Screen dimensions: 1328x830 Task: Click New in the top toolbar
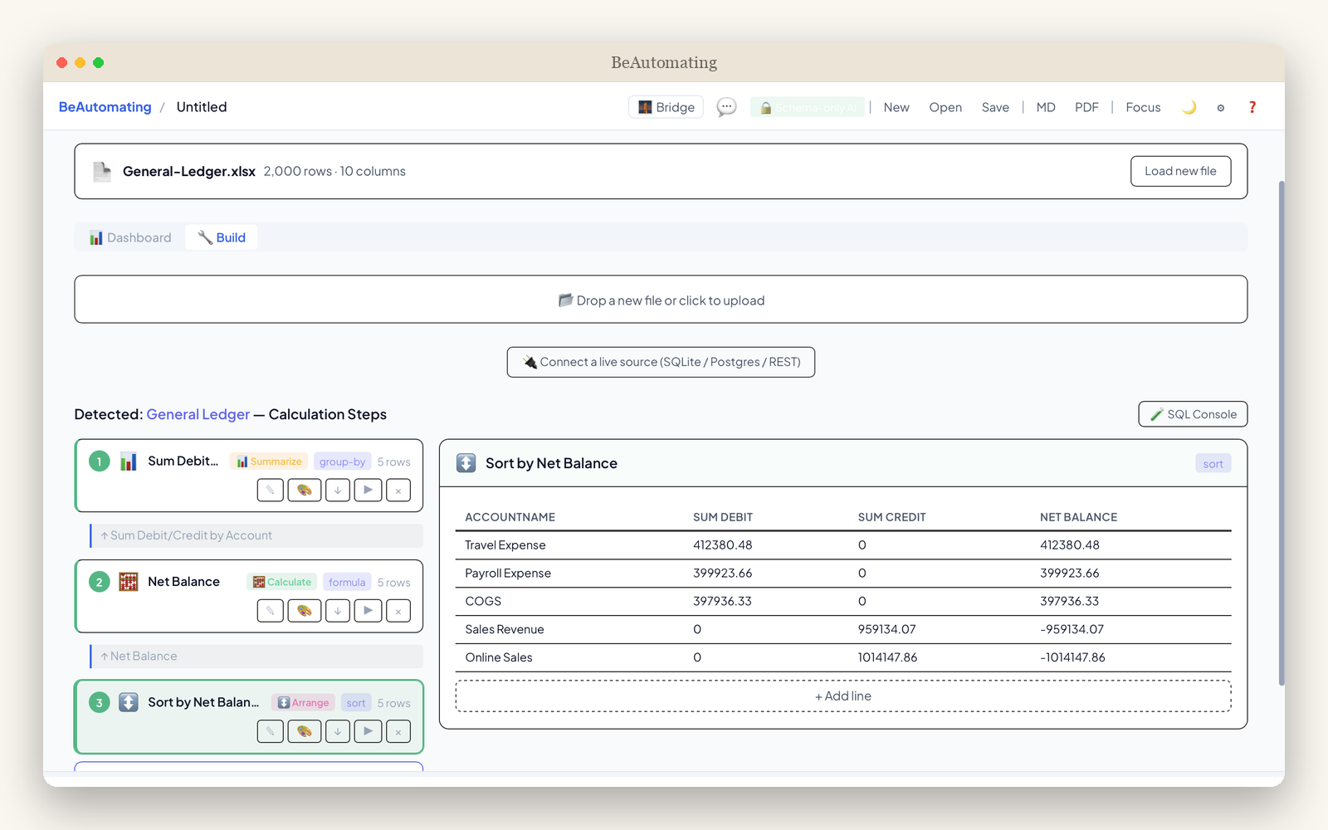[896, 107]
